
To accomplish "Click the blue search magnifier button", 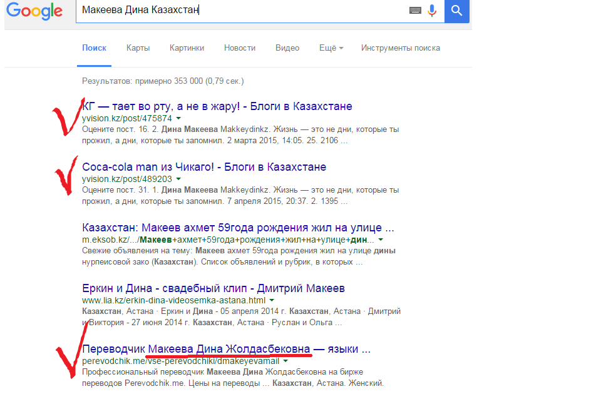I will point(456,11).
